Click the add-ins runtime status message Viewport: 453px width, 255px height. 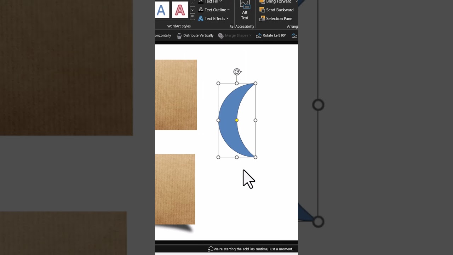254,249
